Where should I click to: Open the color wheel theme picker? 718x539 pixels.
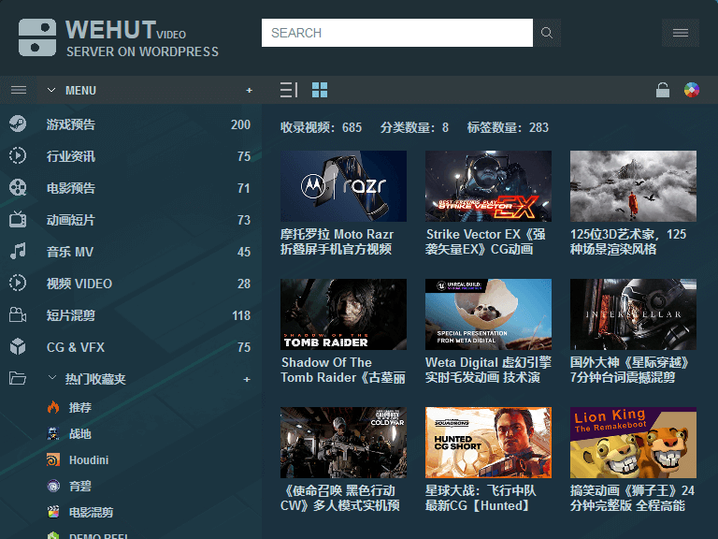[692, 90]
